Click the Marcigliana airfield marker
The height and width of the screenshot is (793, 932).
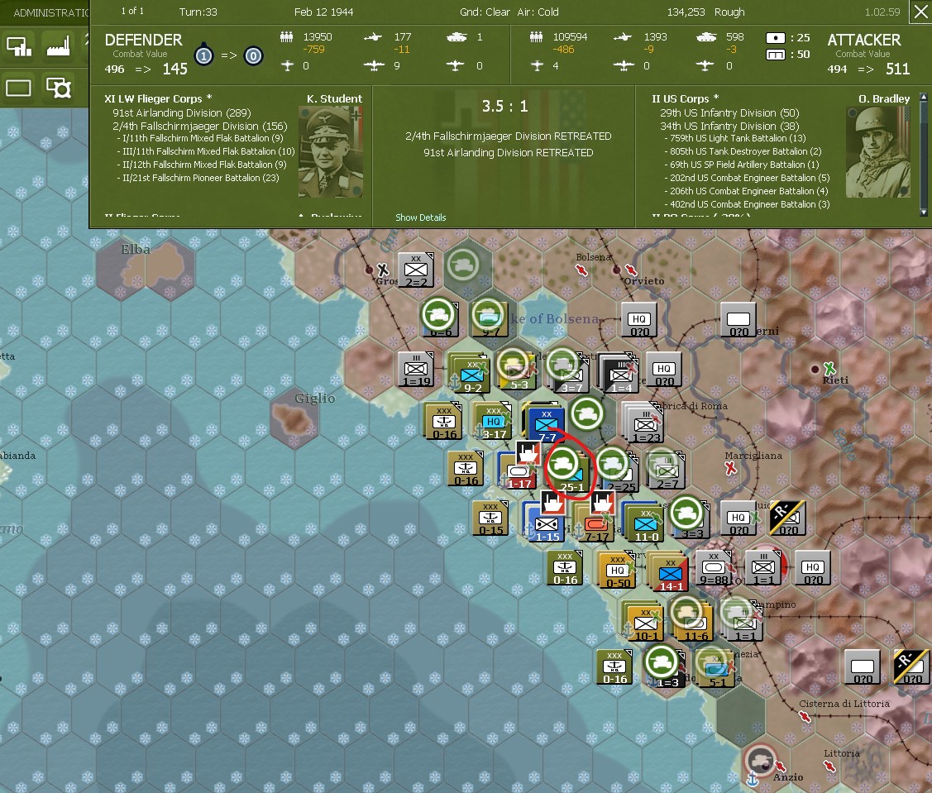(730, 468)
